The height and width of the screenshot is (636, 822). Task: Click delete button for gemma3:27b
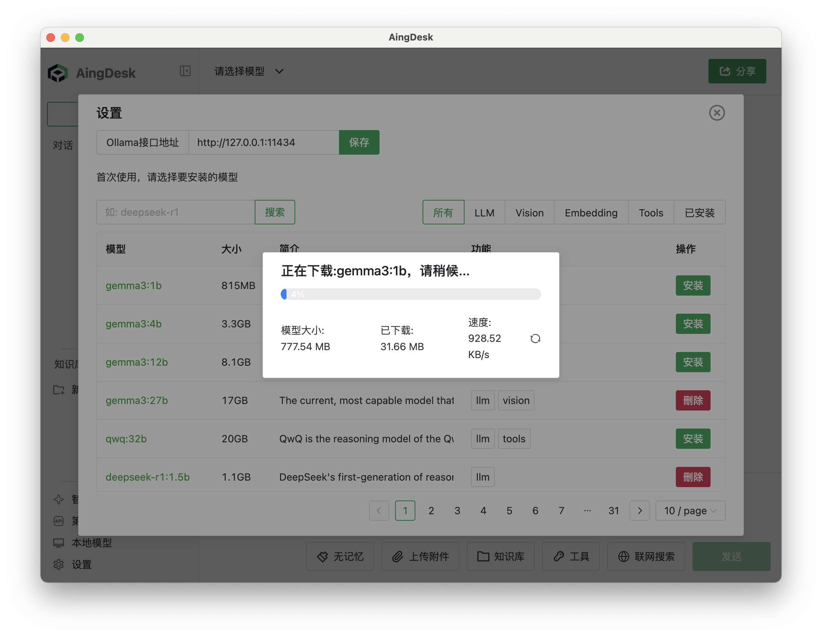692,400
